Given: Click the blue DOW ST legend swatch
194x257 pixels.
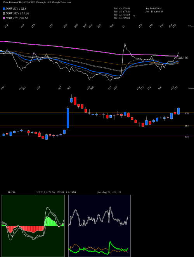Looking at the screenshot, I should pos(4,9).
